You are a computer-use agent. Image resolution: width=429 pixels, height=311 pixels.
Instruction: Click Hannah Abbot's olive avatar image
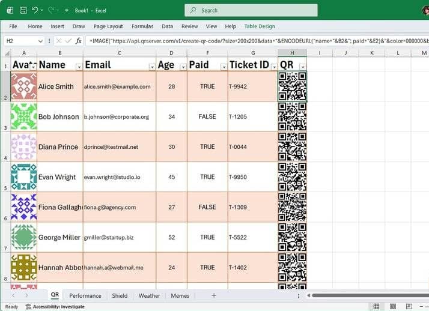click(x=24, y=267)
